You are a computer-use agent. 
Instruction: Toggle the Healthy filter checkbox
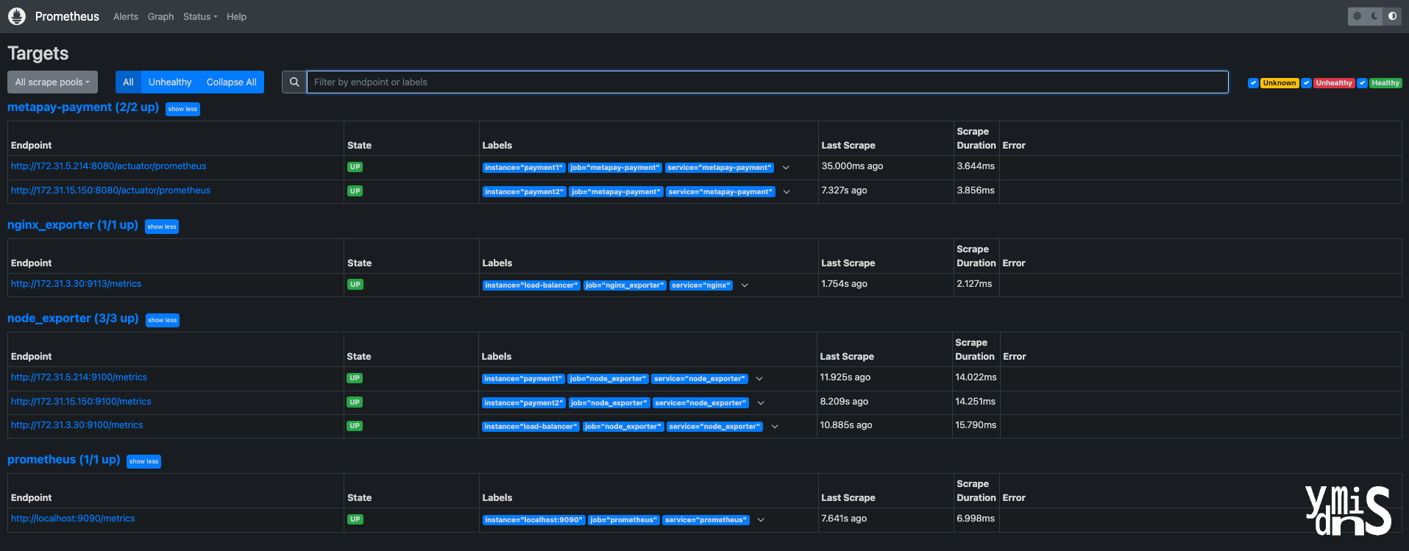pos(1362,83)
